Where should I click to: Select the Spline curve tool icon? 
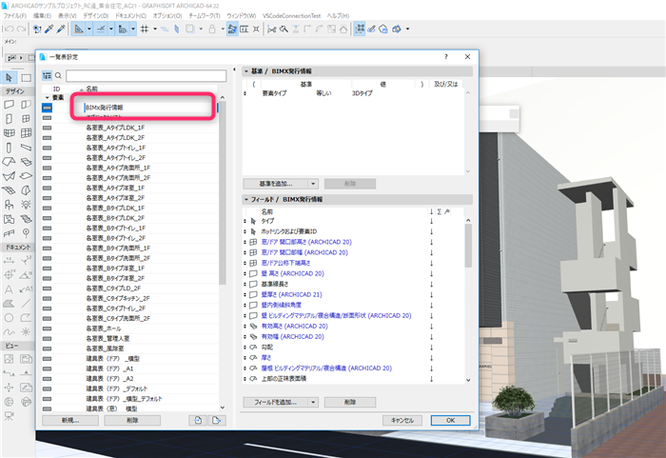point(9,331)
